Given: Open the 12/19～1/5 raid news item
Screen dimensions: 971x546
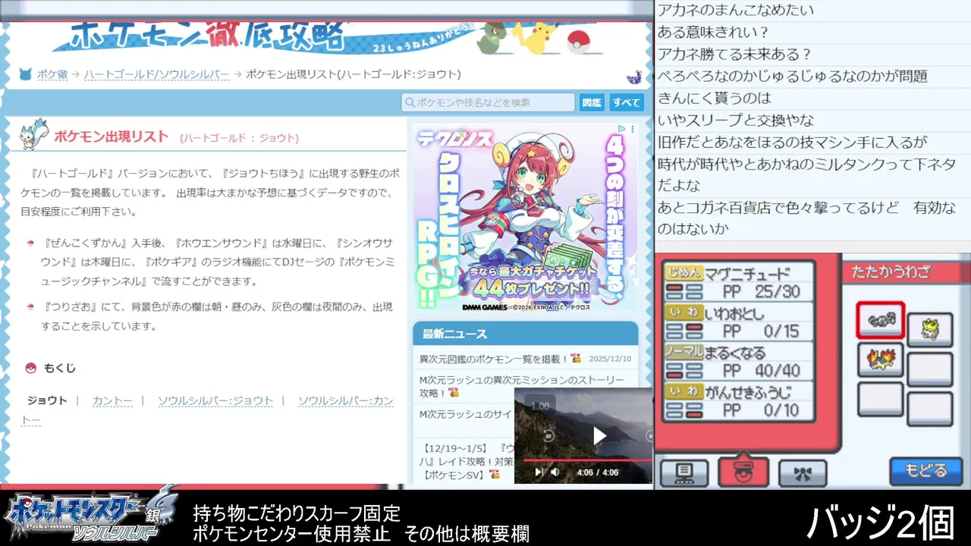Looking at the screenshot, I should (x=467, y=462).
